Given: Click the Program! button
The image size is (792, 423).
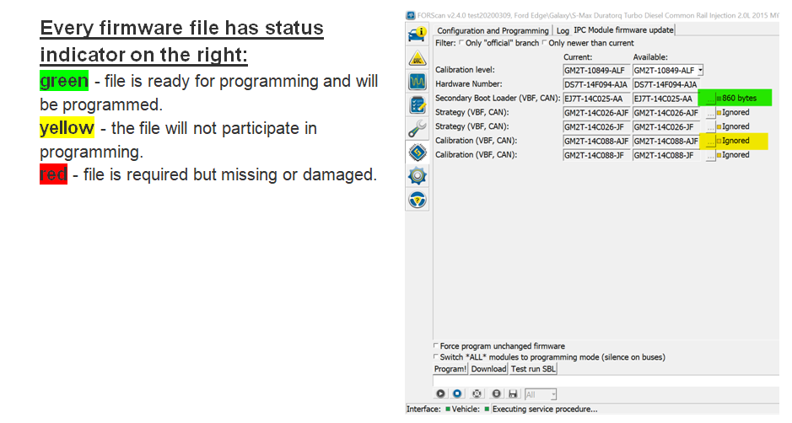Looking at the screenshot, I should [x=450, y=369].
